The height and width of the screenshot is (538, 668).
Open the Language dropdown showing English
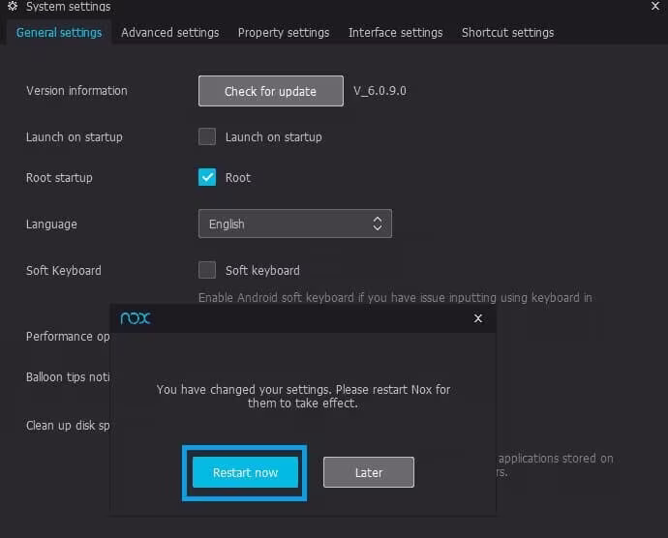(294, 224)
